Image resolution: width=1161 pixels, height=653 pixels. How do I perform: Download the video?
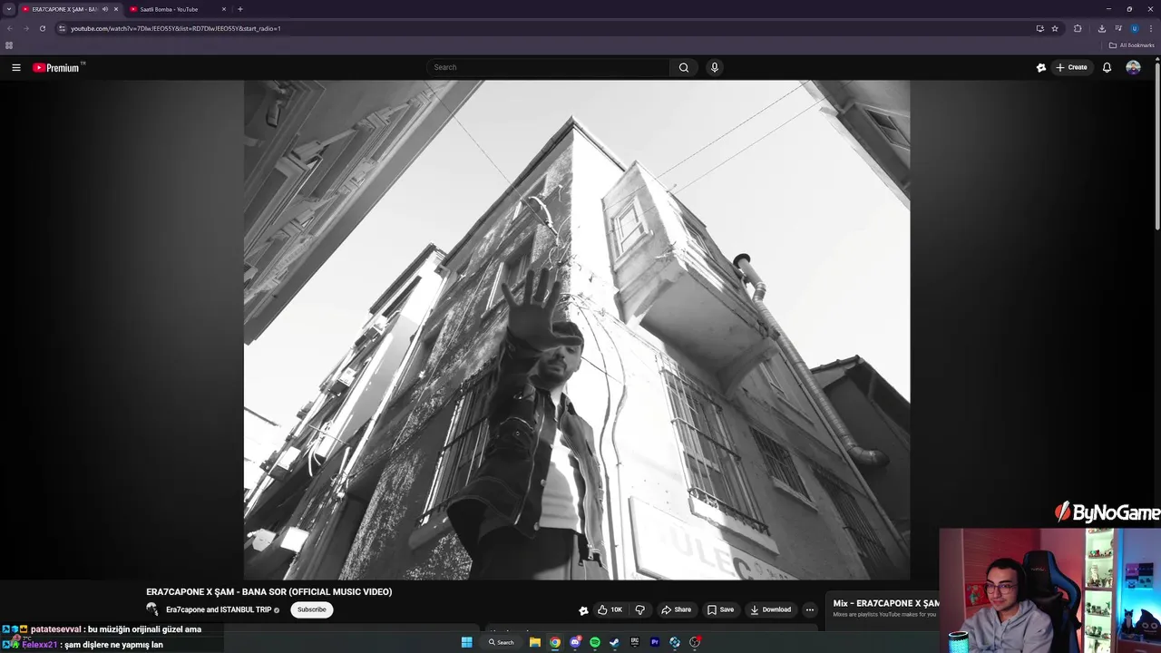[771, 609]
